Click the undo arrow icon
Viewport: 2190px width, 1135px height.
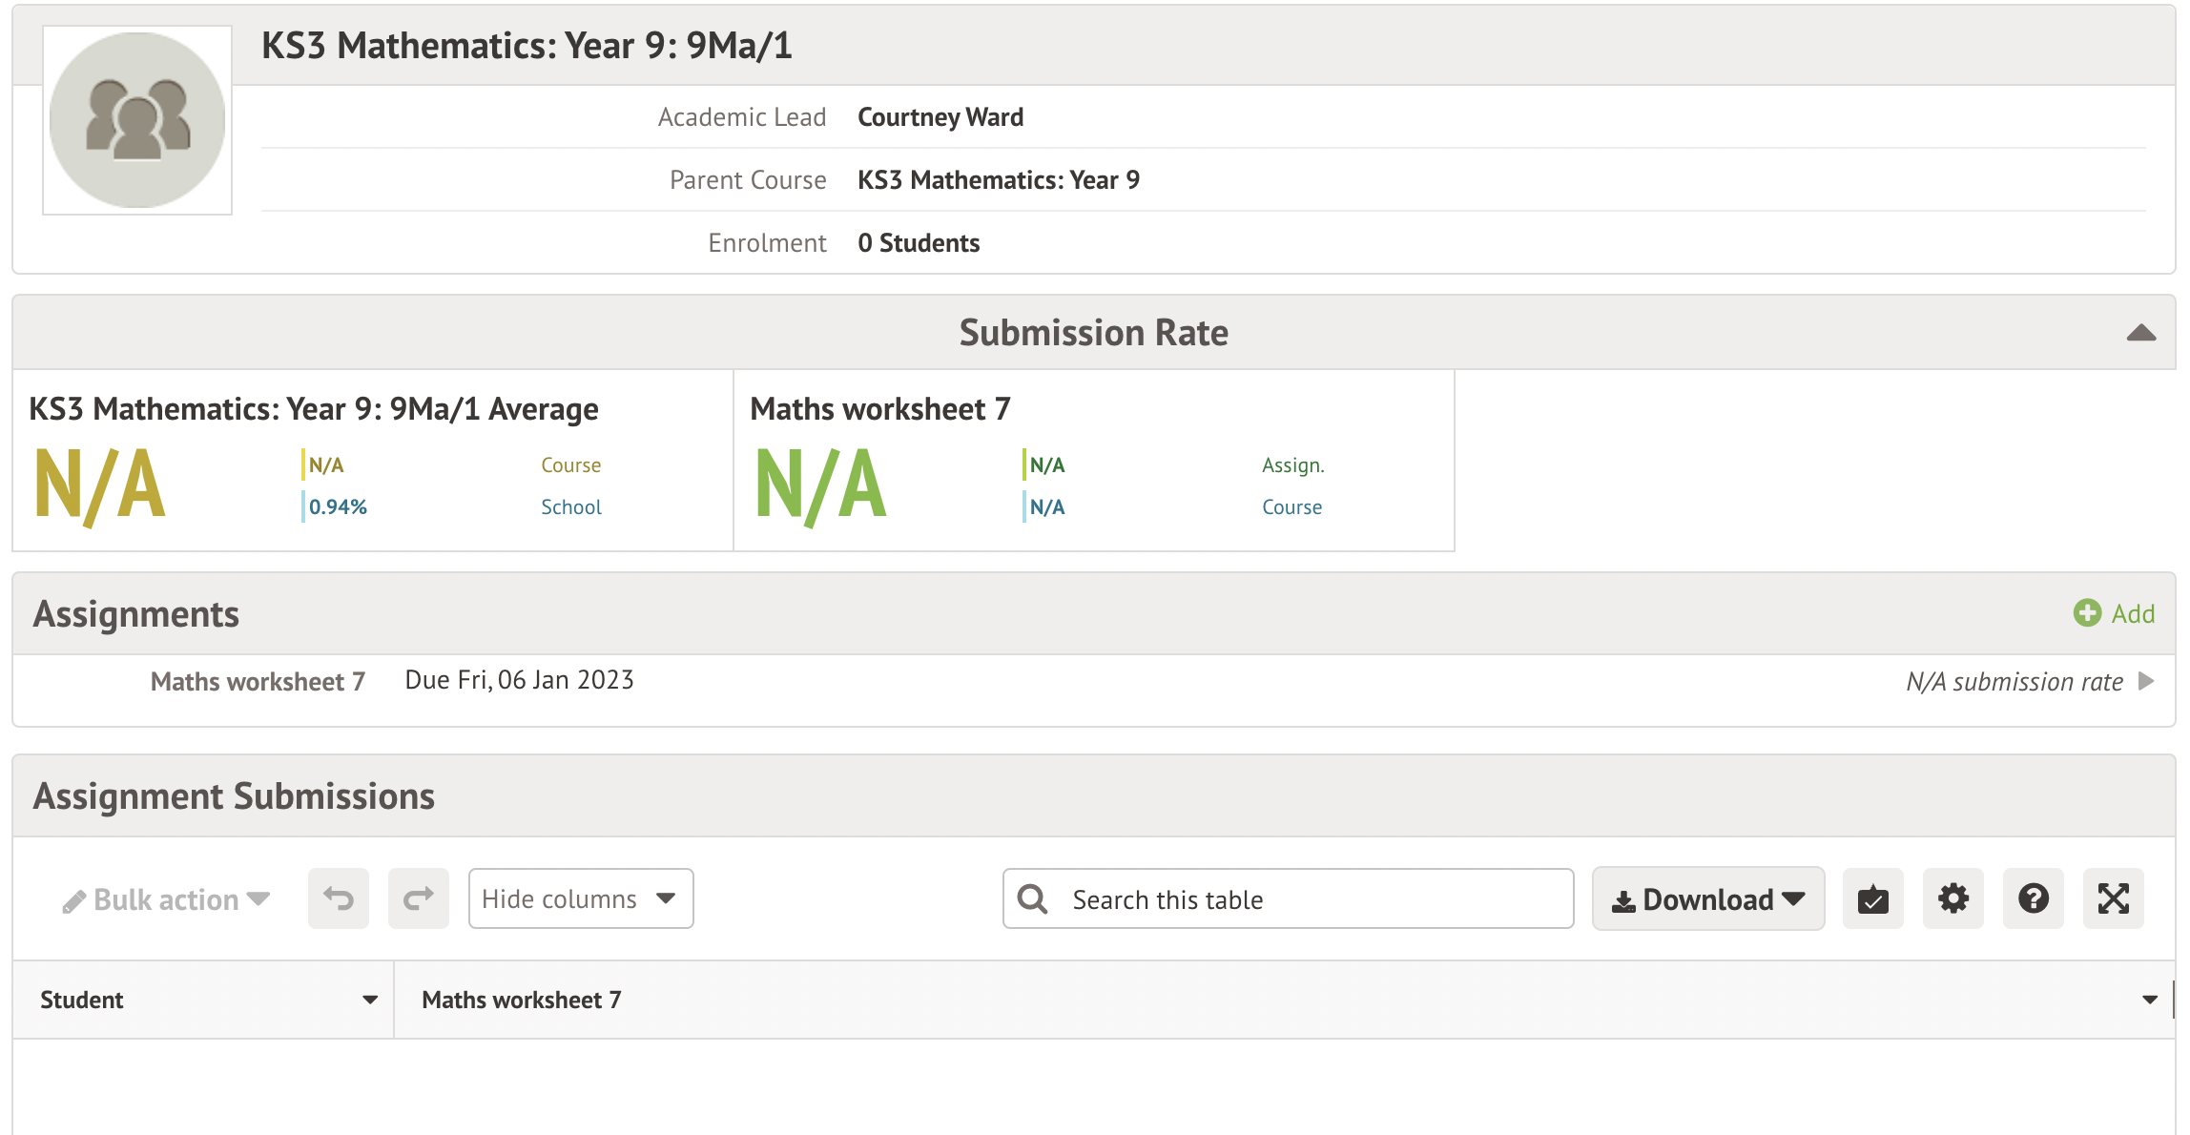338,898
